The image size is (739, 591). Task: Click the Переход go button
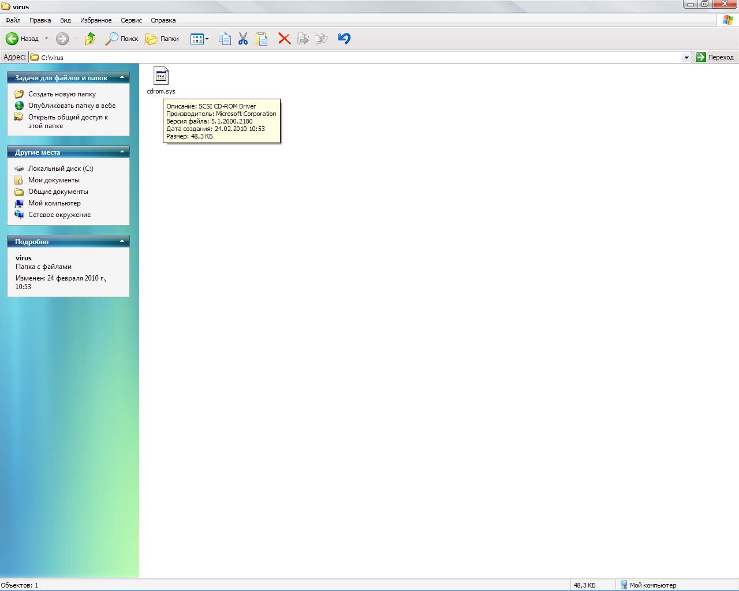pyautogui.click(x=715, y=57)
